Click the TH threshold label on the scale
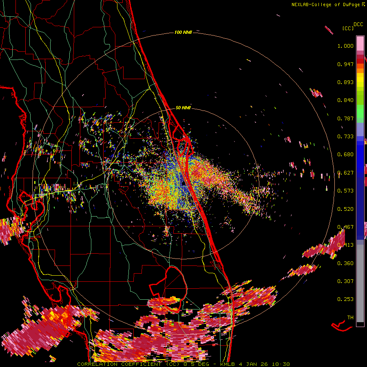Screen dimensions: 367x367 [x=350, y=318]
